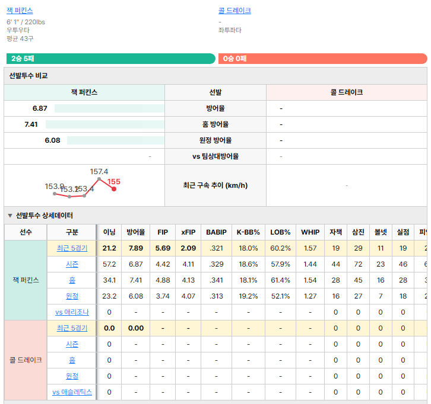Click the 콜 드레이크 player cell in detail table

tap(26, 360)
